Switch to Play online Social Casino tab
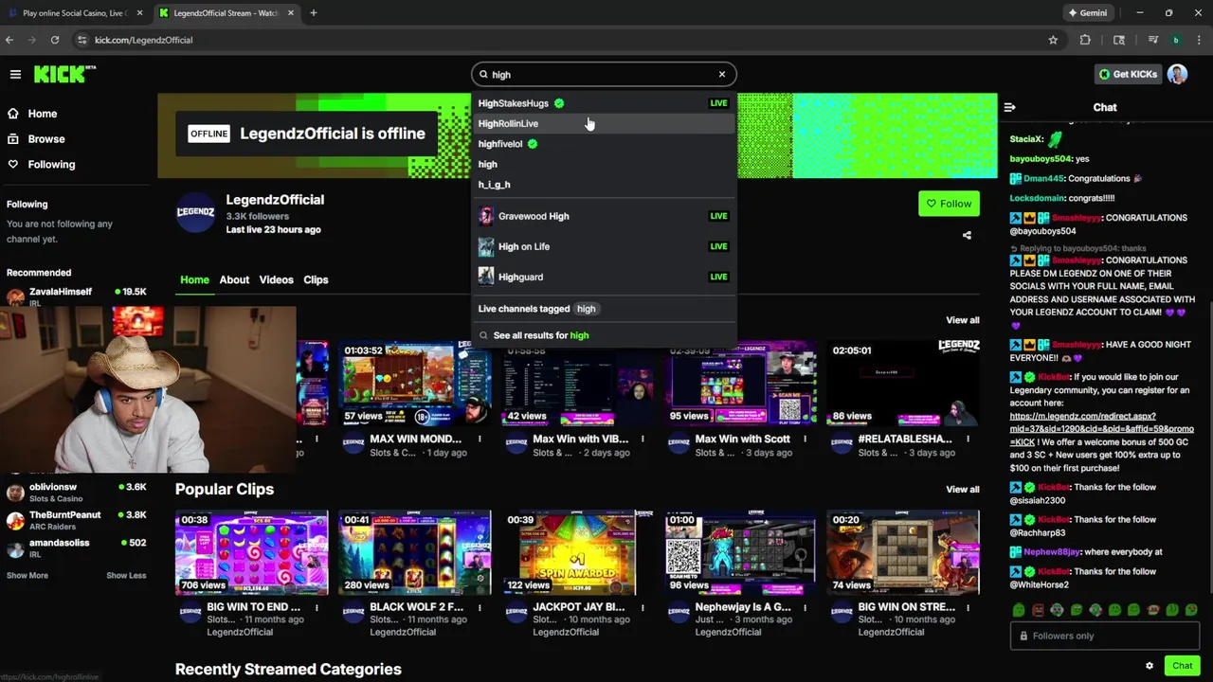 (x=74, y=13)
